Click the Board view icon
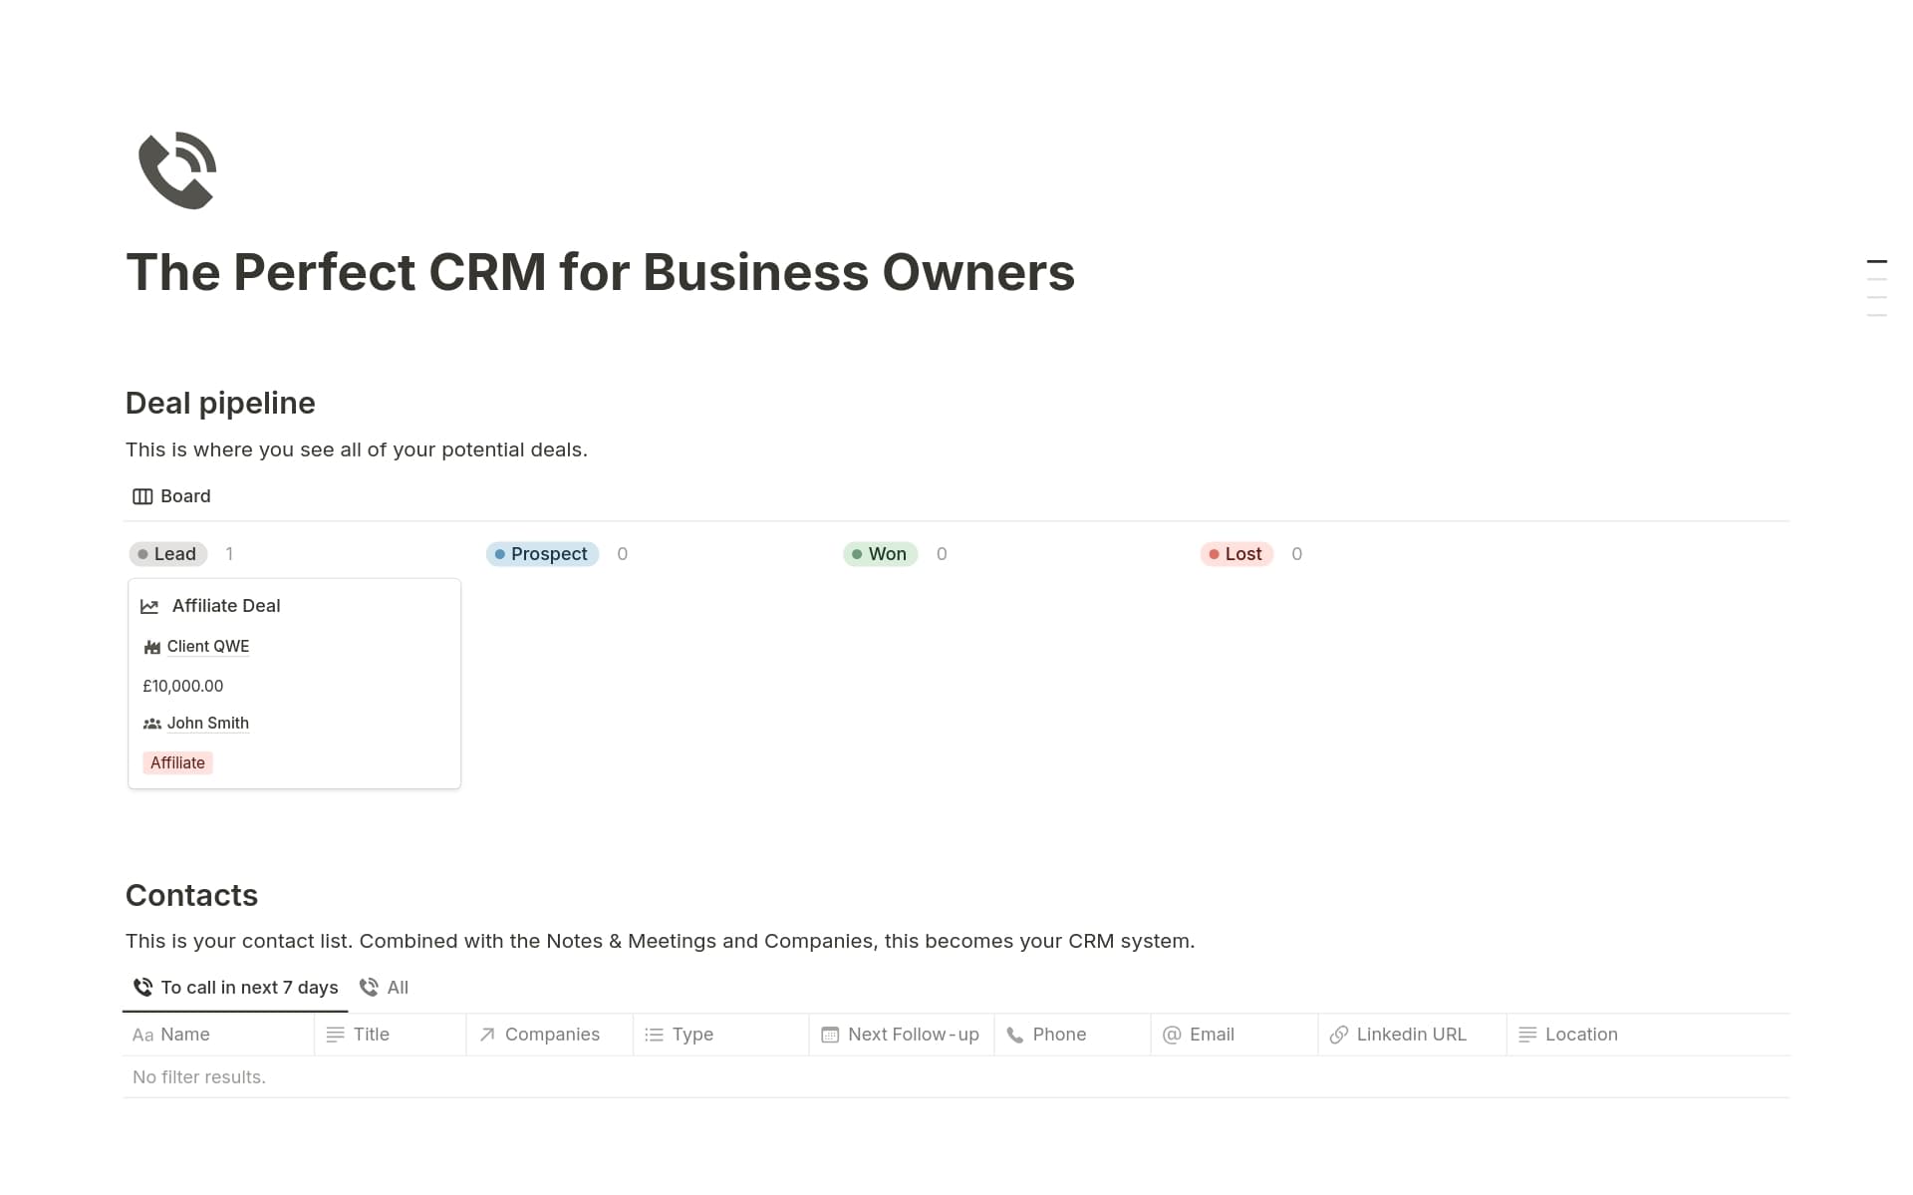Image resolution: width=1913 pixels, height=1195 pixels. click(x=142, y=496)
